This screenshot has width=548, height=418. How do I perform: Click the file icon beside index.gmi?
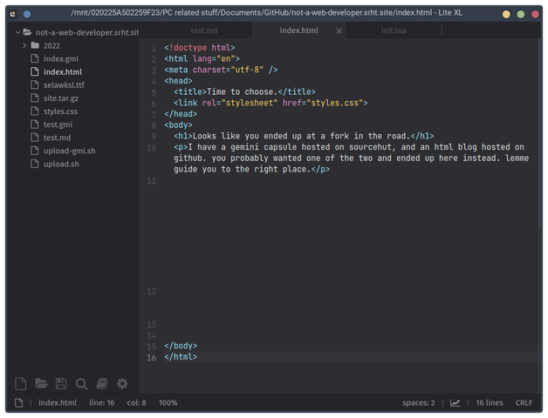(x=35, y=58)
